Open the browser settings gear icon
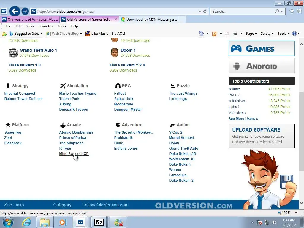 [299, 11]
